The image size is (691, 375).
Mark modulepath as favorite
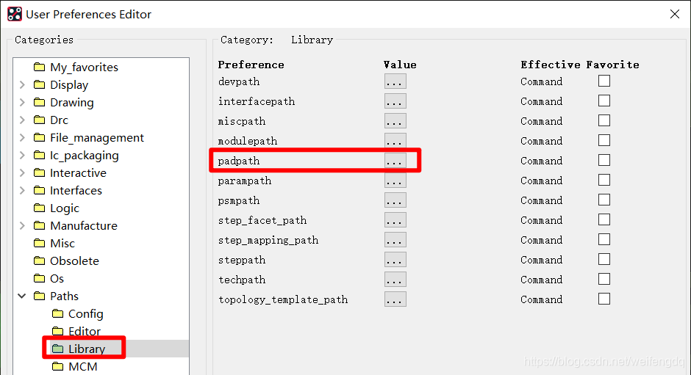(604, 140)
